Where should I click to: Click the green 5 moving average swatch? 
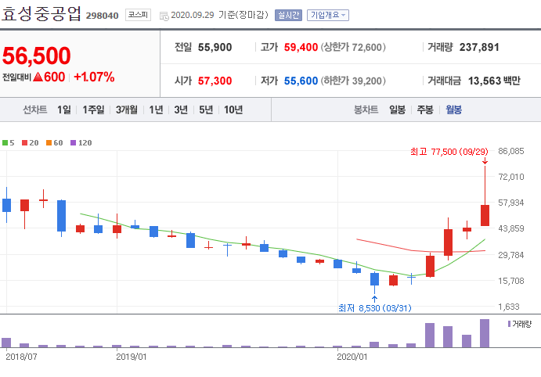(5, 142)
